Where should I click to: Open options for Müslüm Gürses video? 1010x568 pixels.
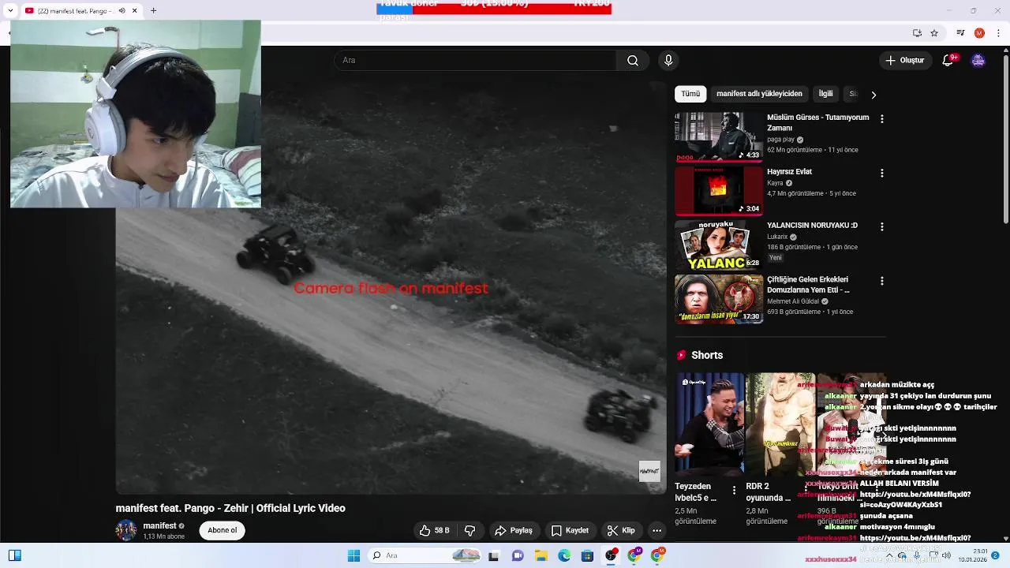[x=882, y=118]
